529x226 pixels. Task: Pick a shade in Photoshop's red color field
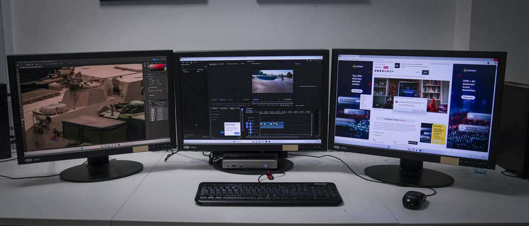156,67
